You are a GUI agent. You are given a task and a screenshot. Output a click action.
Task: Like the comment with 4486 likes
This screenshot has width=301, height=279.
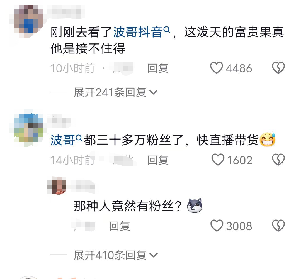216,68
